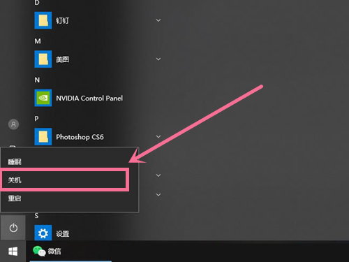
Task: Click the letter N section header
Action: (37, 80)
